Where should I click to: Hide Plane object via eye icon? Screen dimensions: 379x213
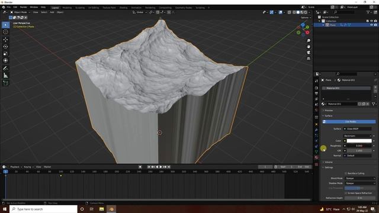[371, 25]
